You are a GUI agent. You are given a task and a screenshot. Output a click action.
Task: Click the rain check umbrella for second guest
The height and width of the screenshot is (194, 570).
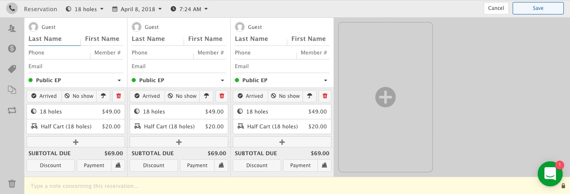(x=206, y=96)
